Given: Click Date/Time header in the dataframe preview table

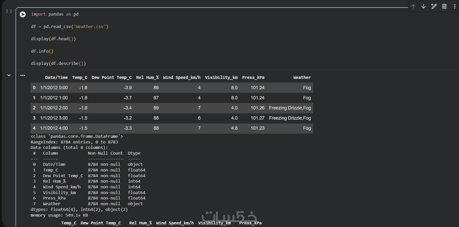Looking at the screenshot, I should click(57, 77).
